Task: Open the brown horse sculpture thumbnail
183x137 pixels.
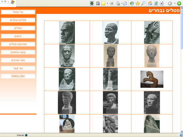Action: pos(152,79)
